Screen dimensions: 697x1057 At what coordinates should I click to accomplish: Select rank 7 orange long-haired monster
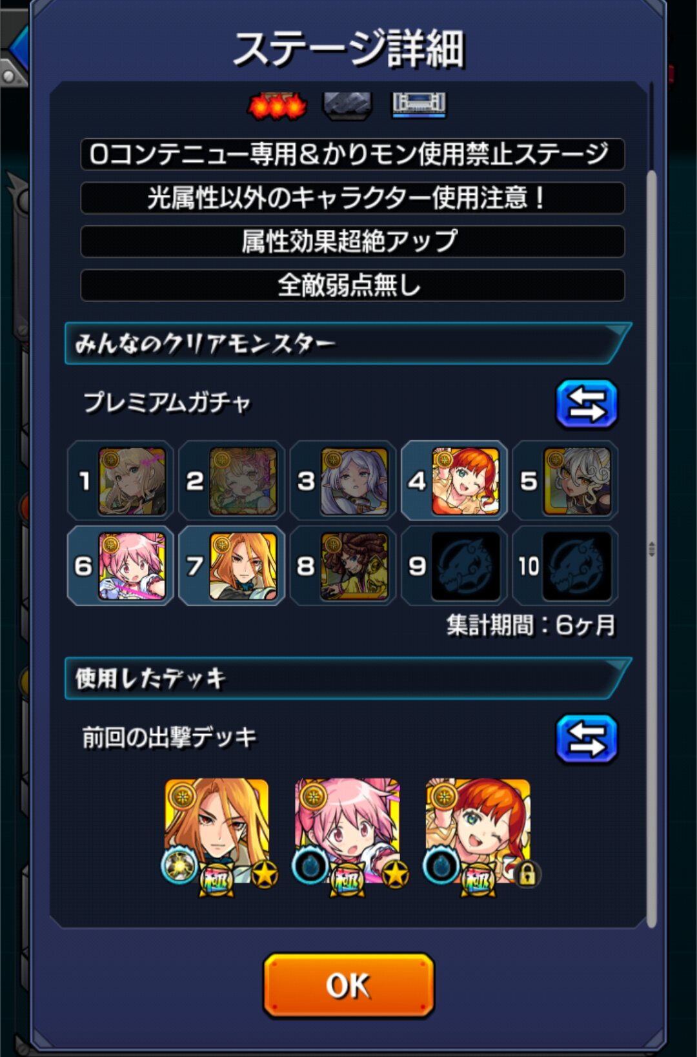click(243, 566)
